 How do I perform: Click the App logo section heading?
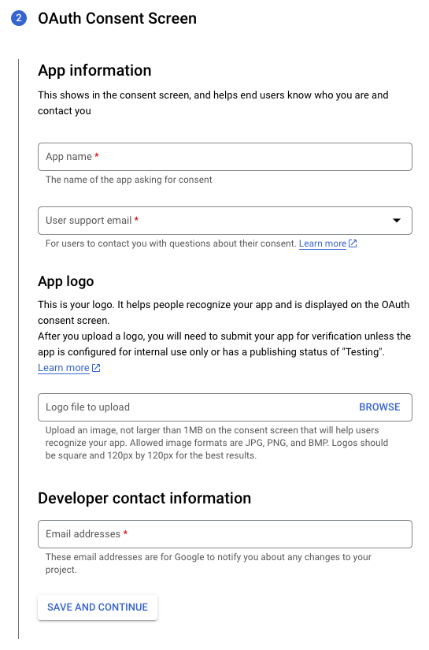tap(66, 281)
